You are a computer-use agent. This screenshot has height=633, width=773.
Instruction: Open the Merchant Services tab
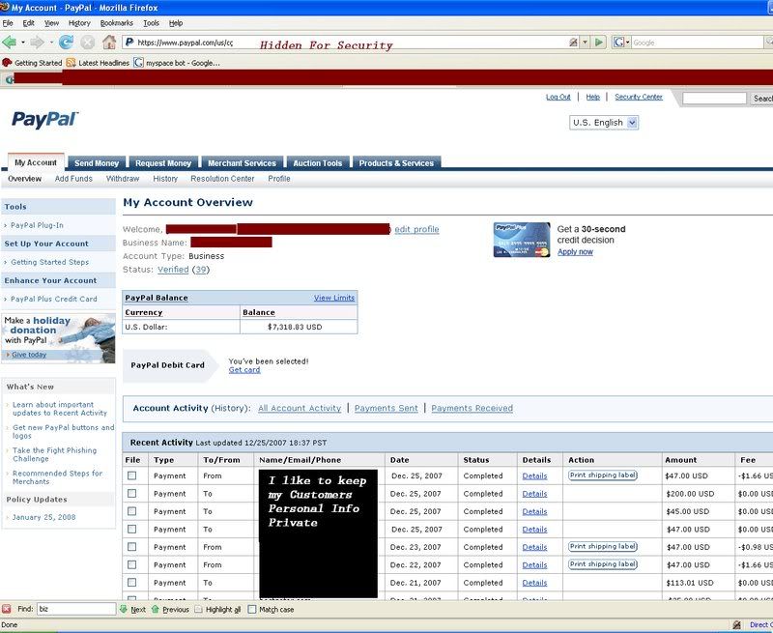point(243,162)
